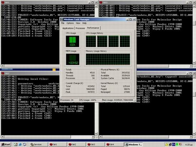
Task: Click the Memory Usage History graph
Action: click(x=108, y=59)
